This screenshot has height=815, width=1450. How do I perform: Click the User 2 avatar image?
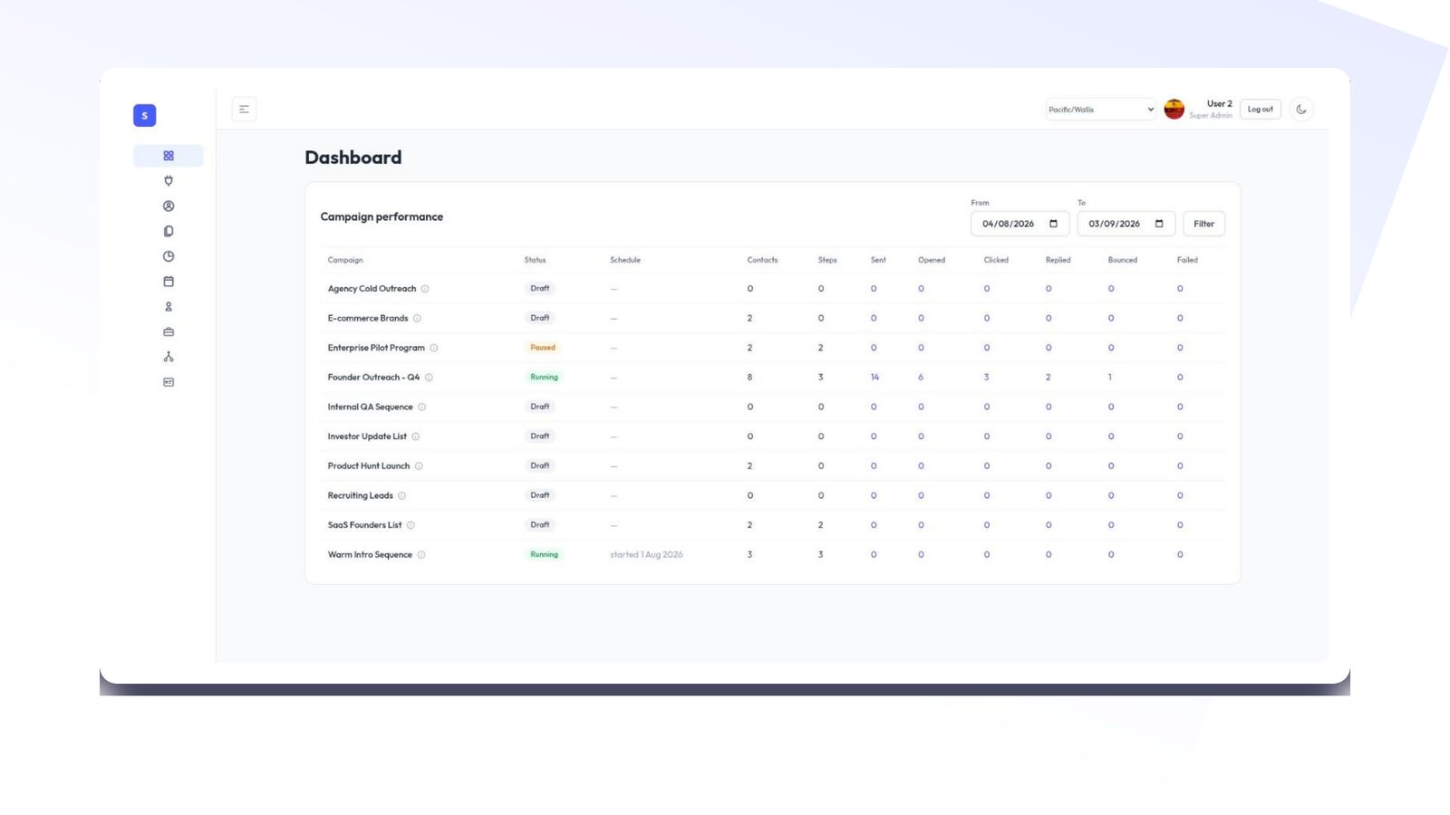pos(1174,110)
